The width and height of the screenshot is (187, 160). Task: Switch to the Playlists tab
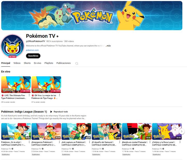click(x=49, y=63)
